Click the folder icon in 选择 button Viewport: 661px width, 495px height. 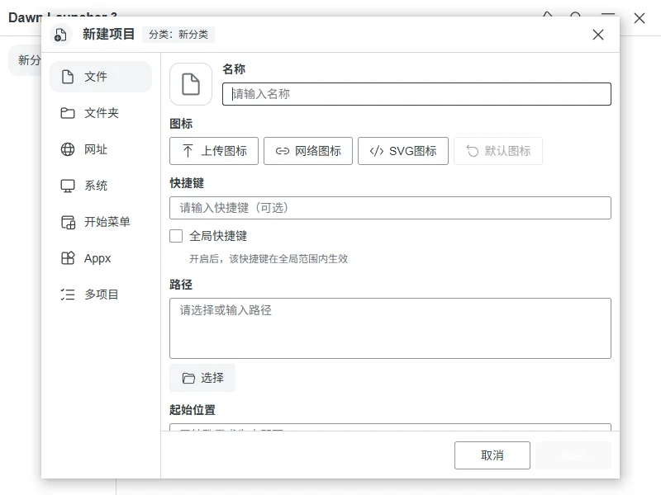pyautogui.click(x=188, y=378)
